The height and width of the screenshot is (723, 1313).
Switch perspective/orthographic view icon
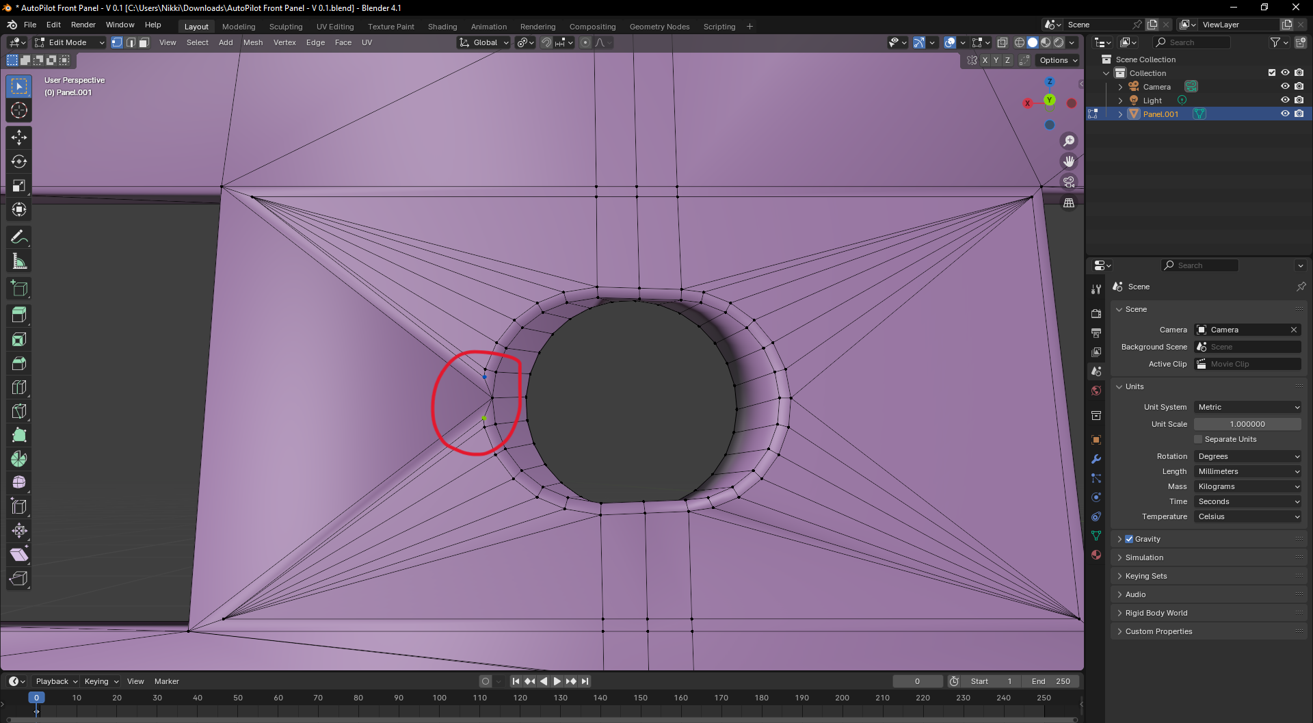1069,203
